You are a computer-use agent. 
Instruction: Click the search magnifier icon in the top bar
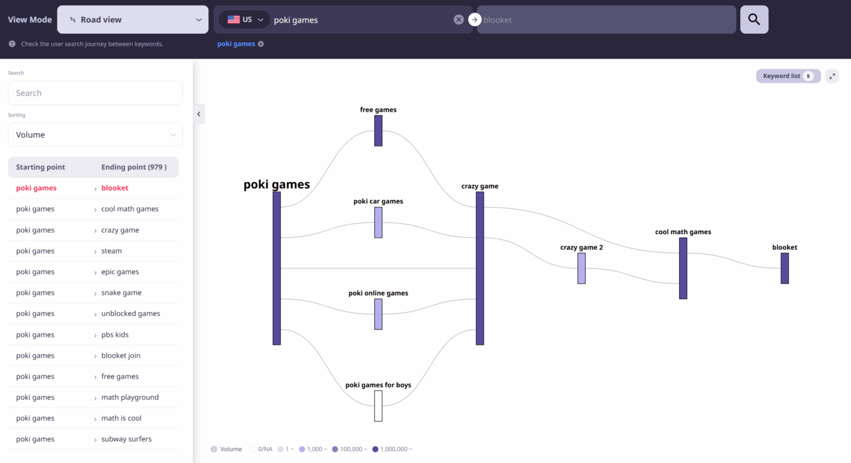(x=754, y=19)
